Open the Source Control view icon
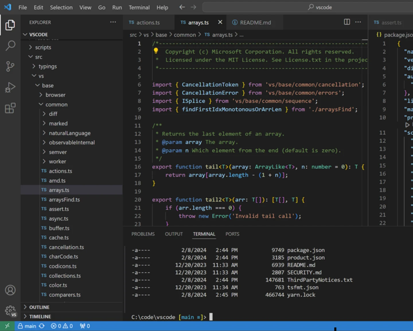 tap(10, 66)
